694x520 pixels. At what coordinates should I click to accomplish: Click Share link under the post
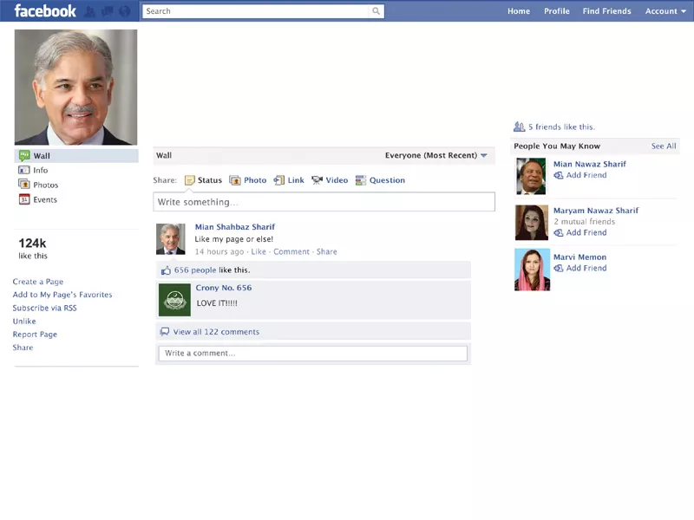[327, 251]
